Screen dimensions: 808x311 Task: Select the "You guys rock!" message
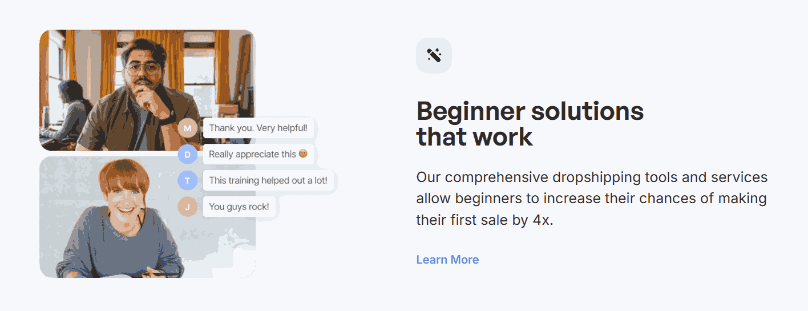coord(239,207)
